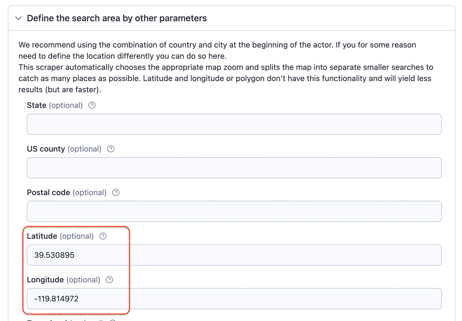Click the partially visible label beneath Longitude field
This screenshot has width=462, height=321.
pyautogui.click(x=65, y=320)
